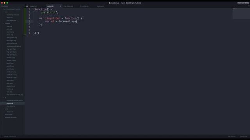Viewport: 250px width, 140px height.
Task: Go to the previous tab with left arrow
Action: click(x=26, y=6)
